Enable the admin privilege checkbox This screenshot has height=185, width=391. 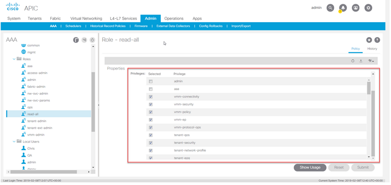point(150,81)
